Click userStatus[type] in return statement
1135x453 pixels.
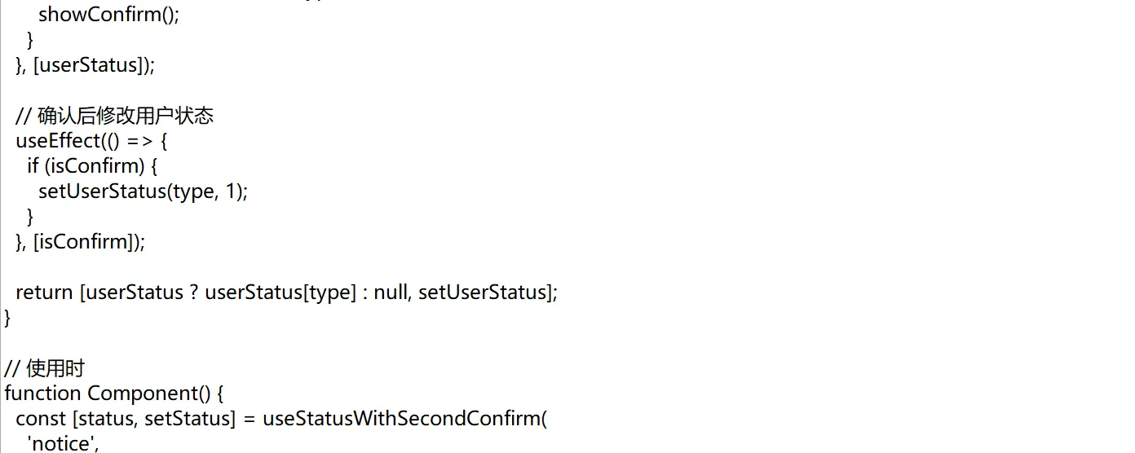pos(280,292)
